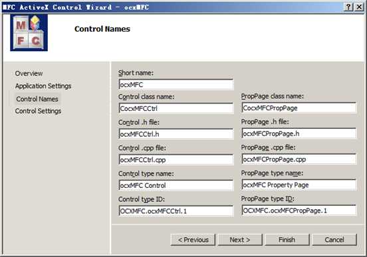Click the 'PropPage .h file:' label
This screenshot has width=367, height=257.
point(265,122)
